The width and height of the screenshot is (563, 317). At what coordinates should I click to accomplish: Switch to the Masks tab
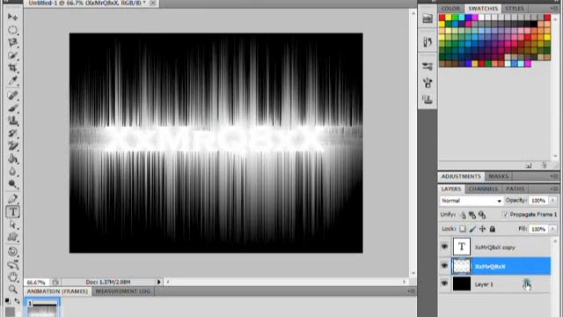[499, 176]
